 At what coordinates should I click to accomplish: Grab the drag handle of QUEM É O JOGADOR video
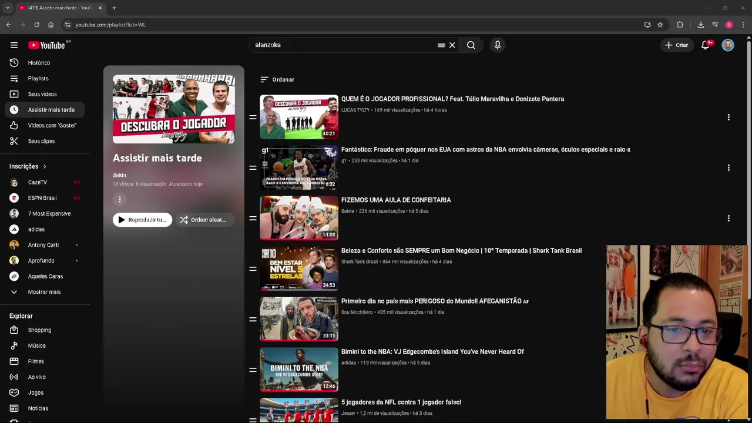253,117
